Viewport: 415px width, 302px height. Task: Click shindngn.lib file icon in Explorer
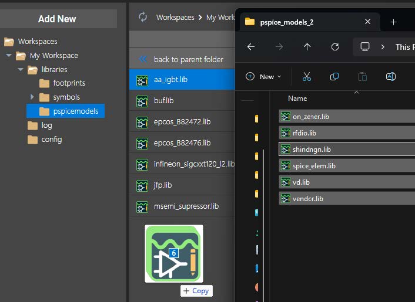[x=285, y=149]
